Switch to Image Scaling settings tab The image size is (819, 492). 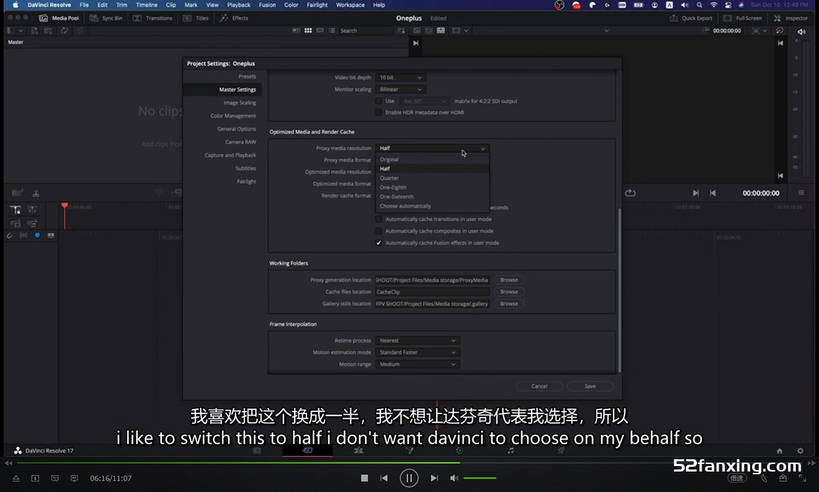pyautogui.click(x=240, y=103)
